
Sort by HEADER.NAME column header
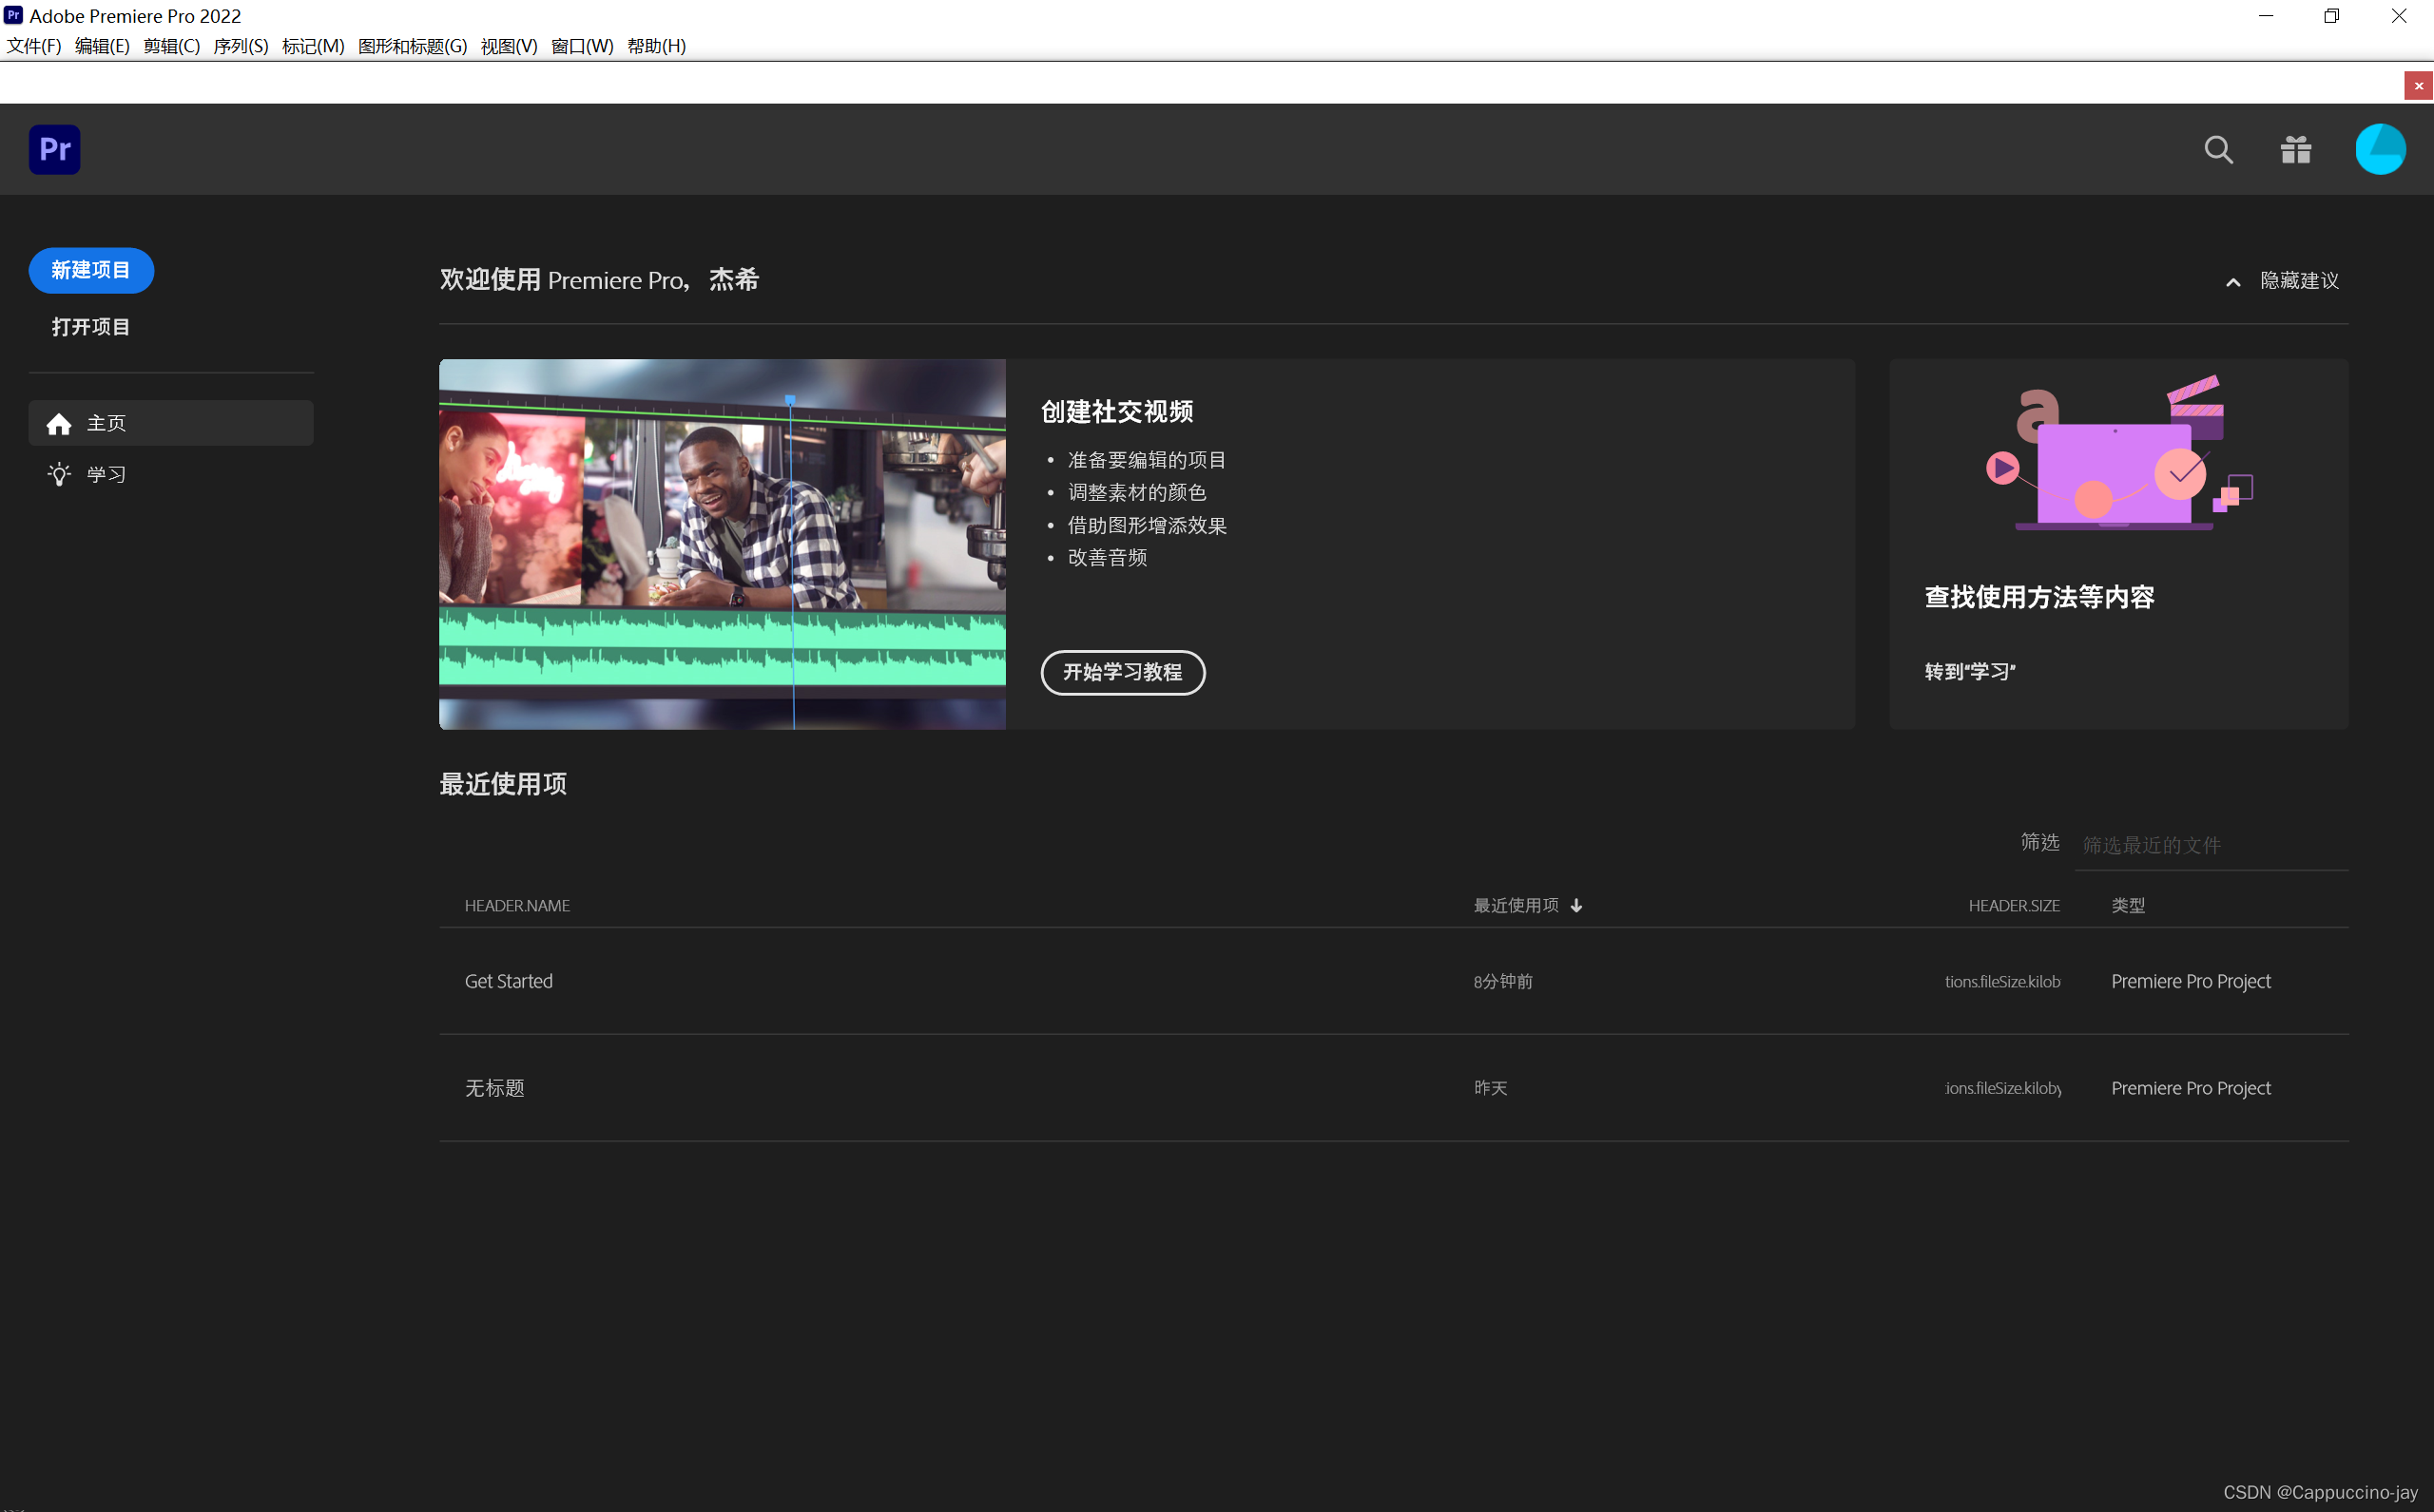coord(516,906)
